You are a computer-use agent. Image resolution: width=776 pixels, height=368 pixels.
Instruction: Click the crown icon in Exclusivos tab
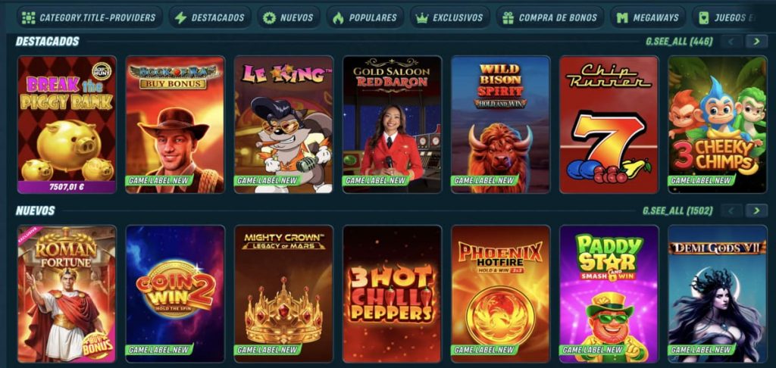click(x=421, y=18)
